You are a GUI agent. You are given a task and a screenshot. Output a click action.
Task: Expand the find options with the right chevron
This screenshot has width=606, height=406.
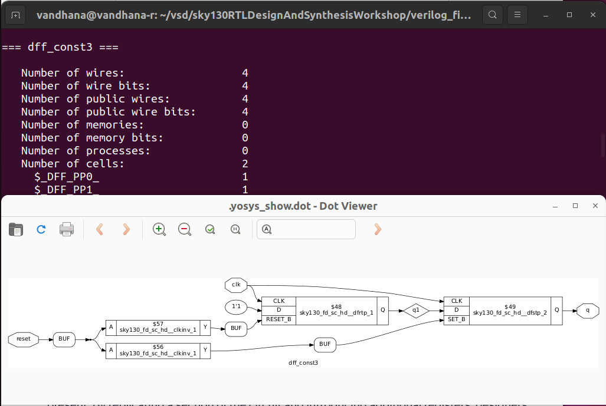tap(376, 229)
